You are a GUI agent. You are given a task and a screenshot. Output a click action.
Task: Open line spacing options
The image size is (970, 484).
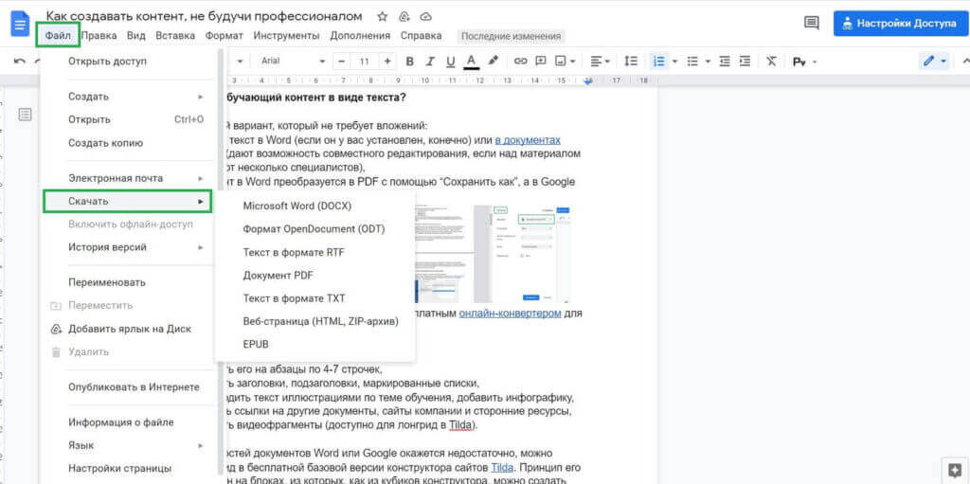click(x=630, y=62)
